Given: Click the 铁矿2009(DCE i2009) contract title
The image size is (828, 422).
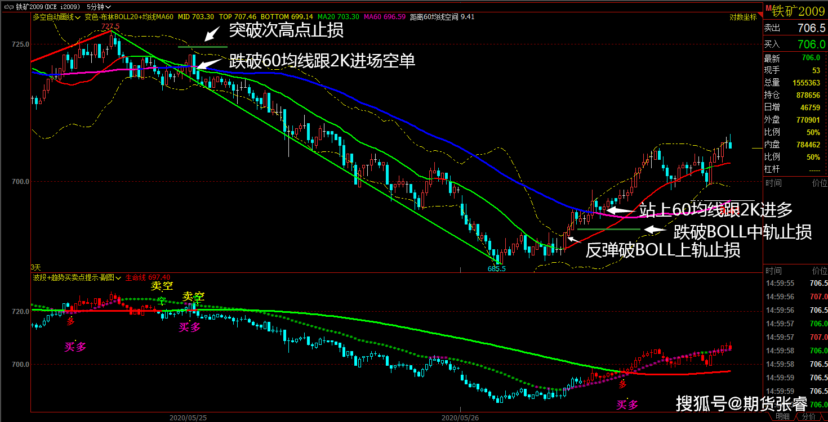Looking at the screenshot, I should pos(47,7).
